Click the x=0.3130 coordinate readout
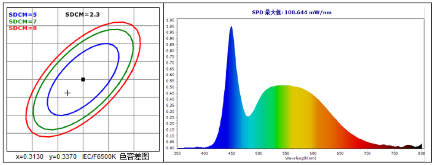Image resolution: width=434 pixels, height=165 pixels. [29, 157]
